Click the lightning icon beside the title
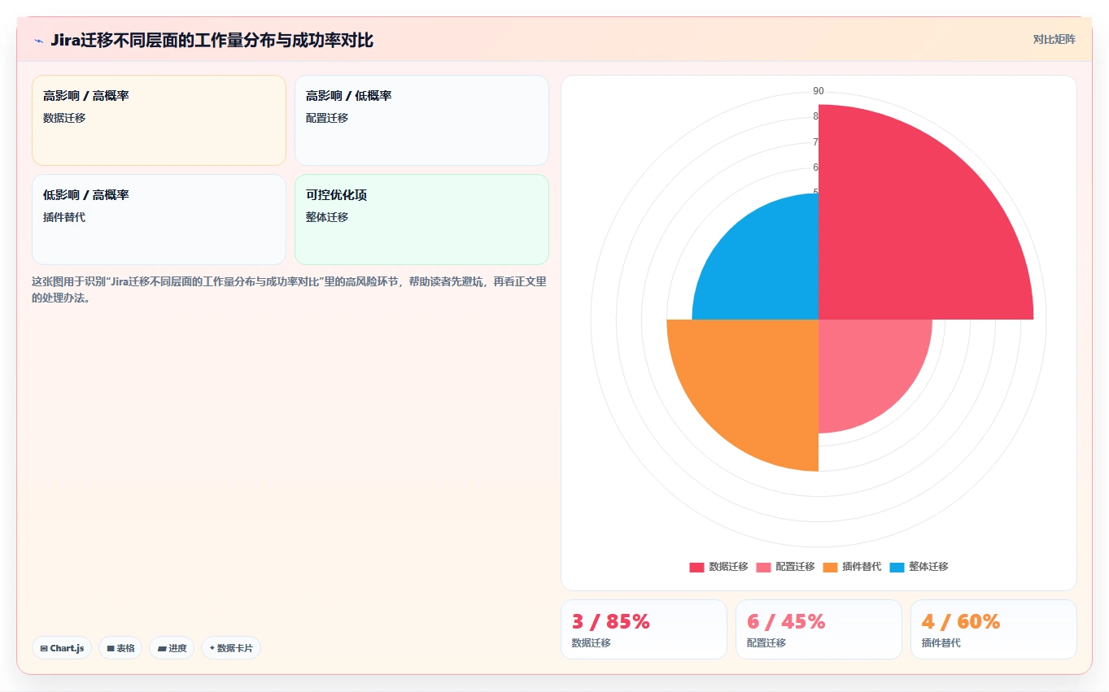 point(38,41)
